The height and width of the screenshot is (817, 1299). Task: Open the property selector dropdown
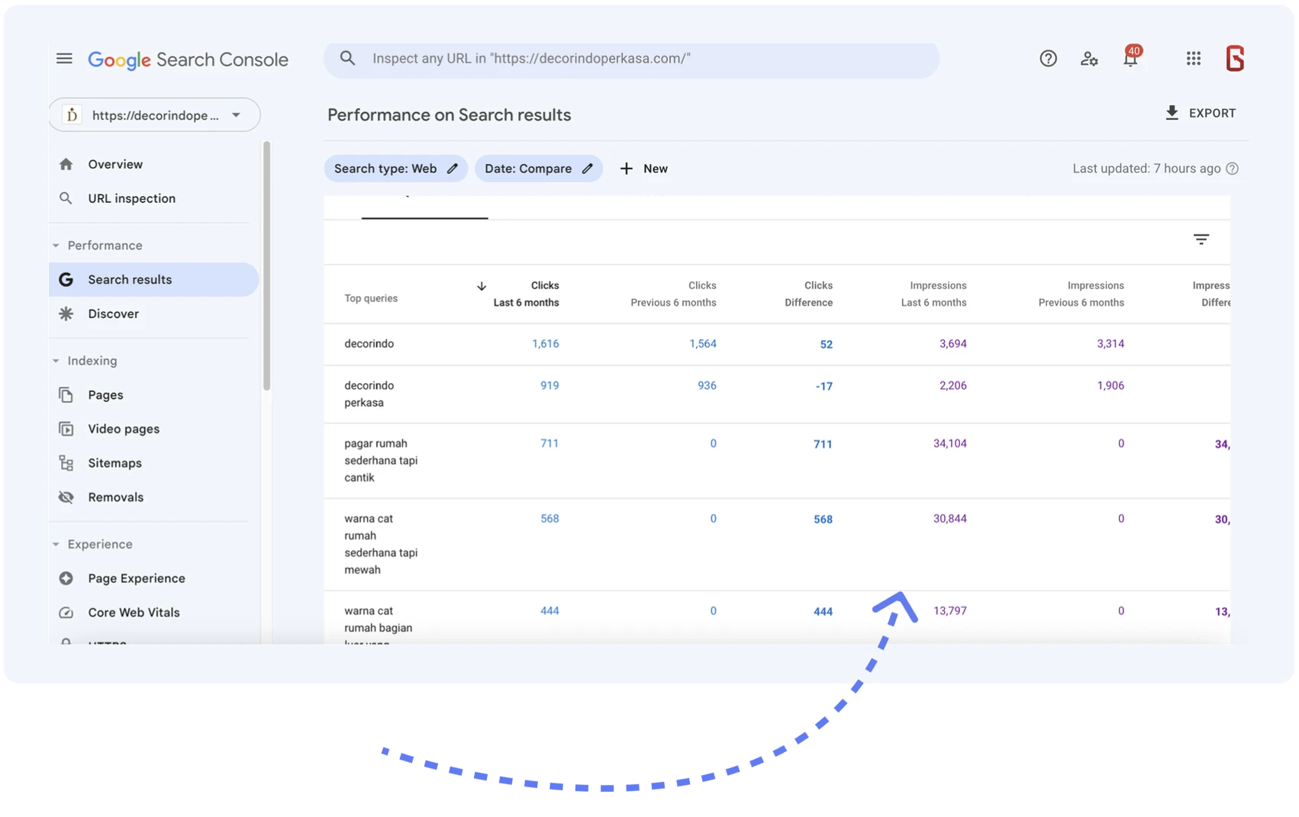pyautogui.click(x=154, y=115)
